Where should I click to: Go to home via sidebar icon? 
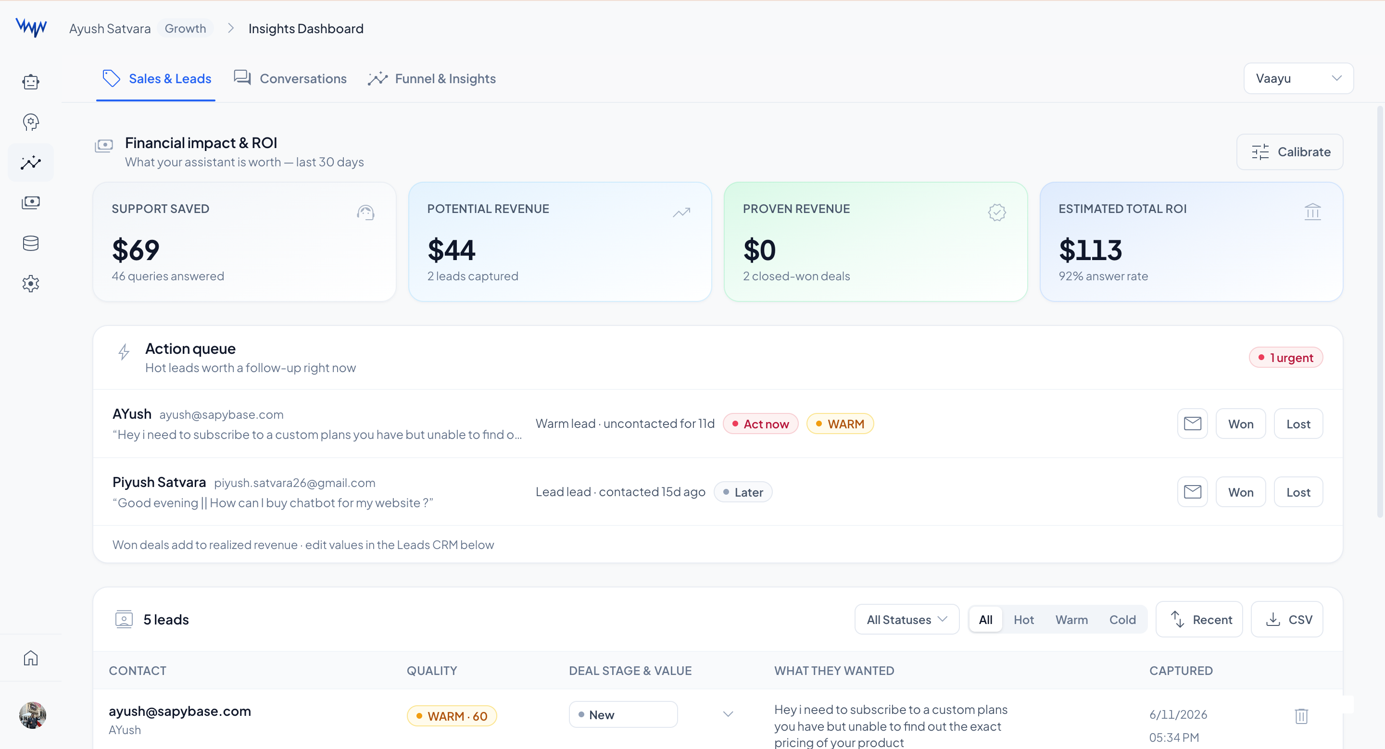31,658
